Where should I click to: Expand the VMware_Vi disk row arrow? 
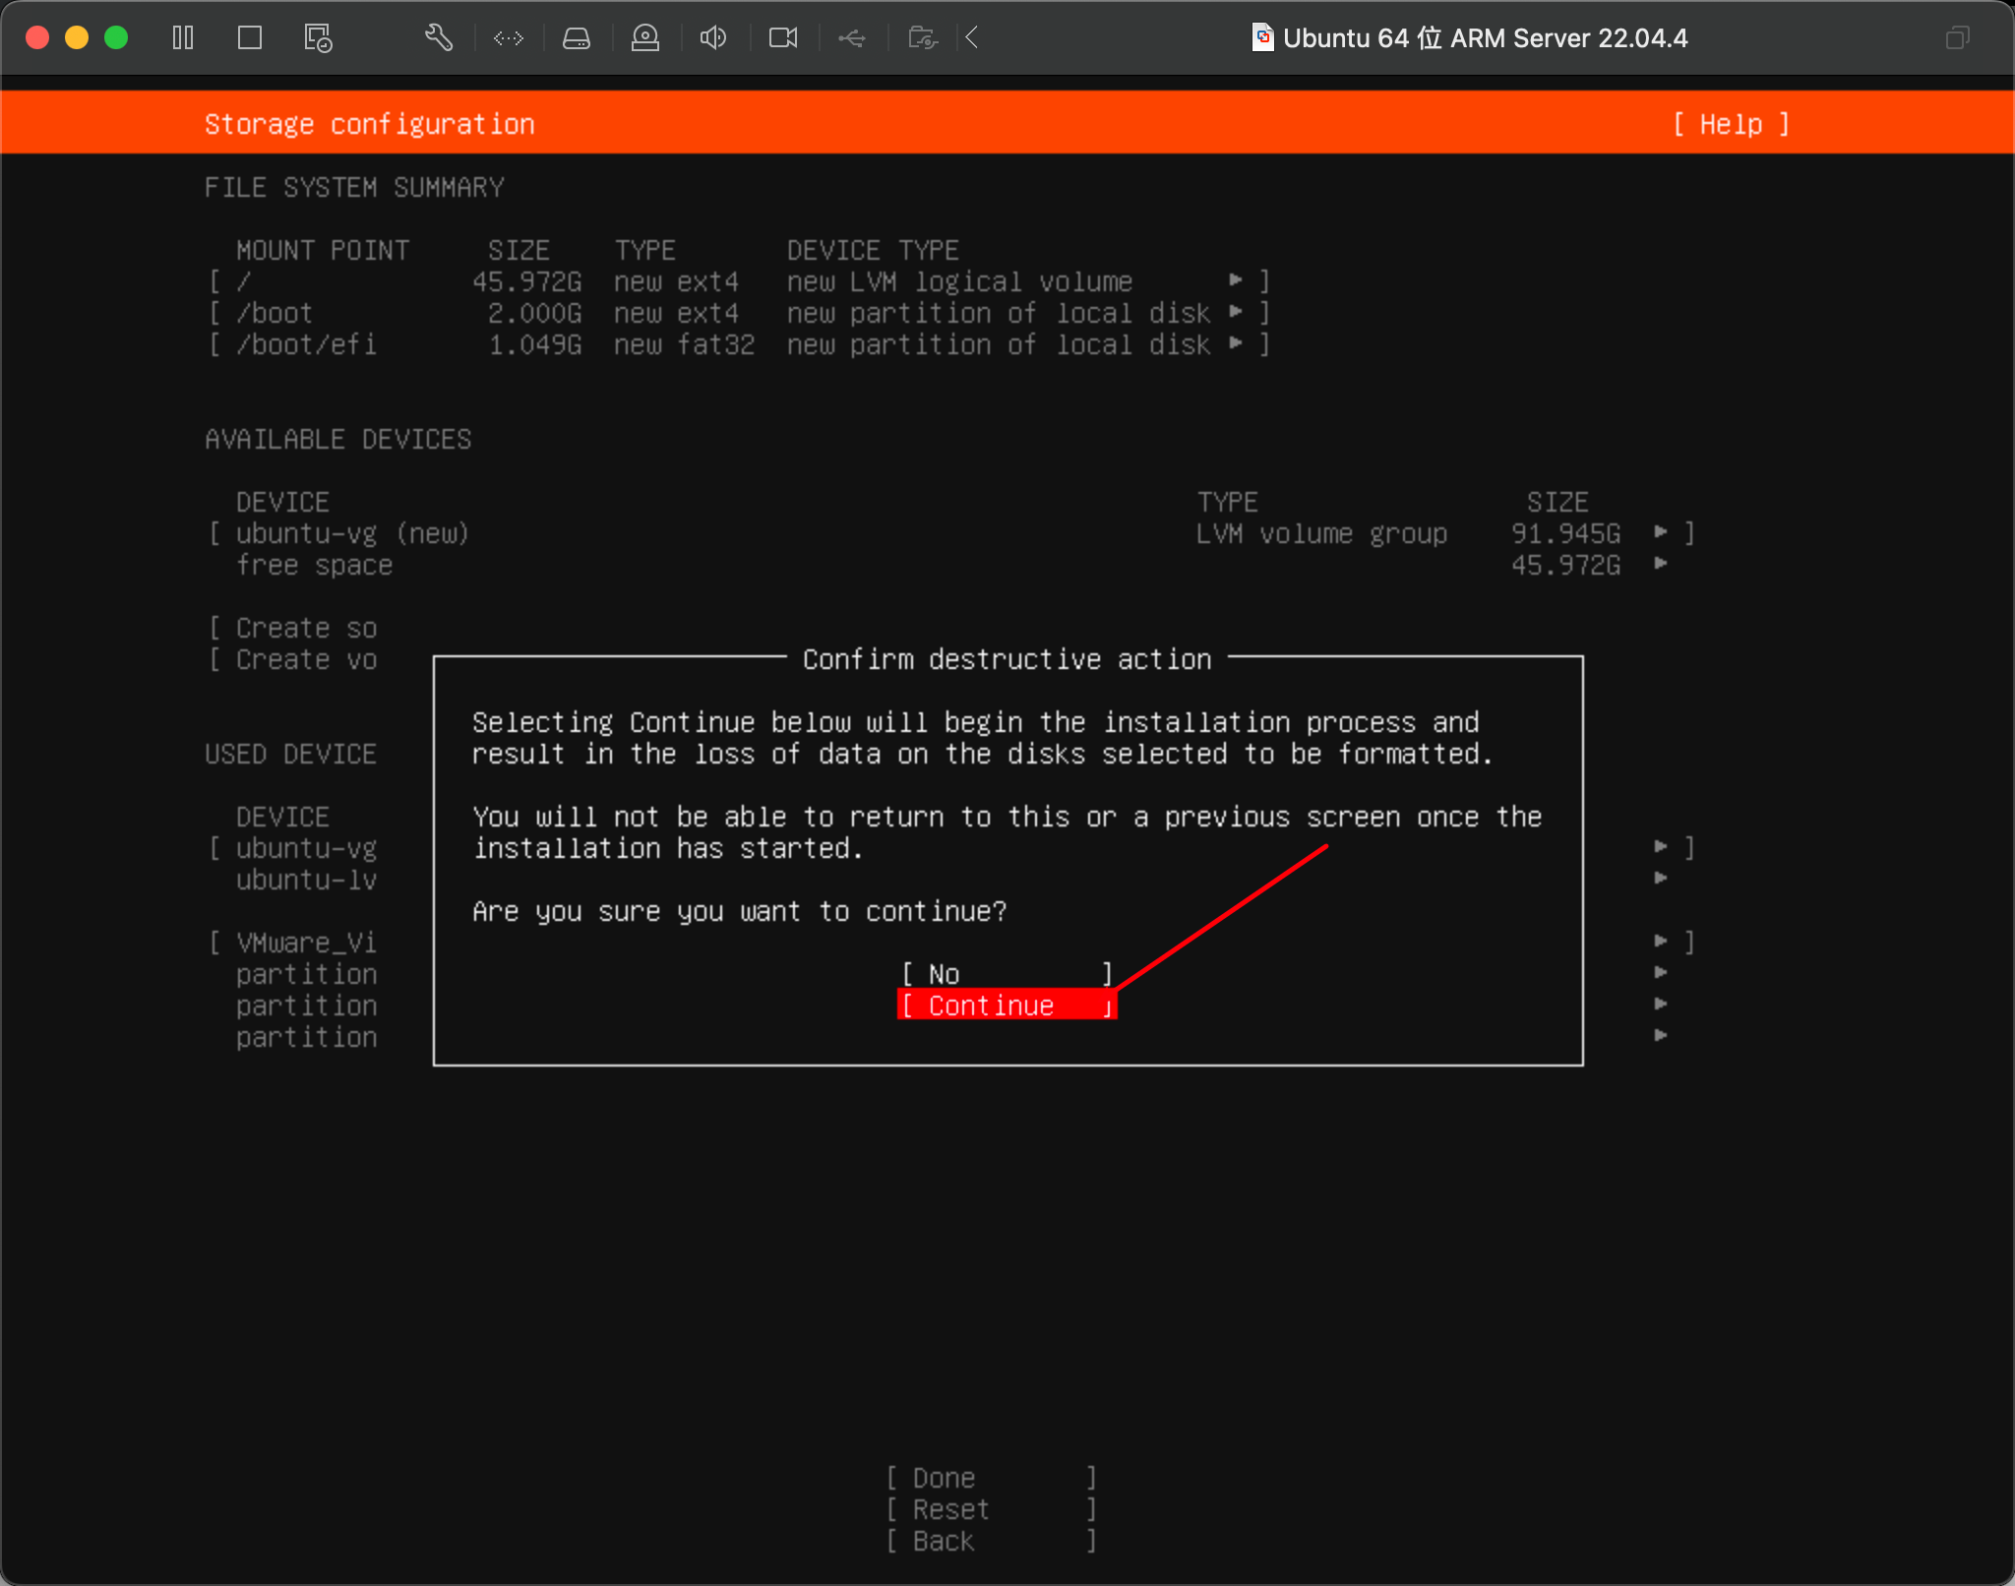coord(1661,942)
